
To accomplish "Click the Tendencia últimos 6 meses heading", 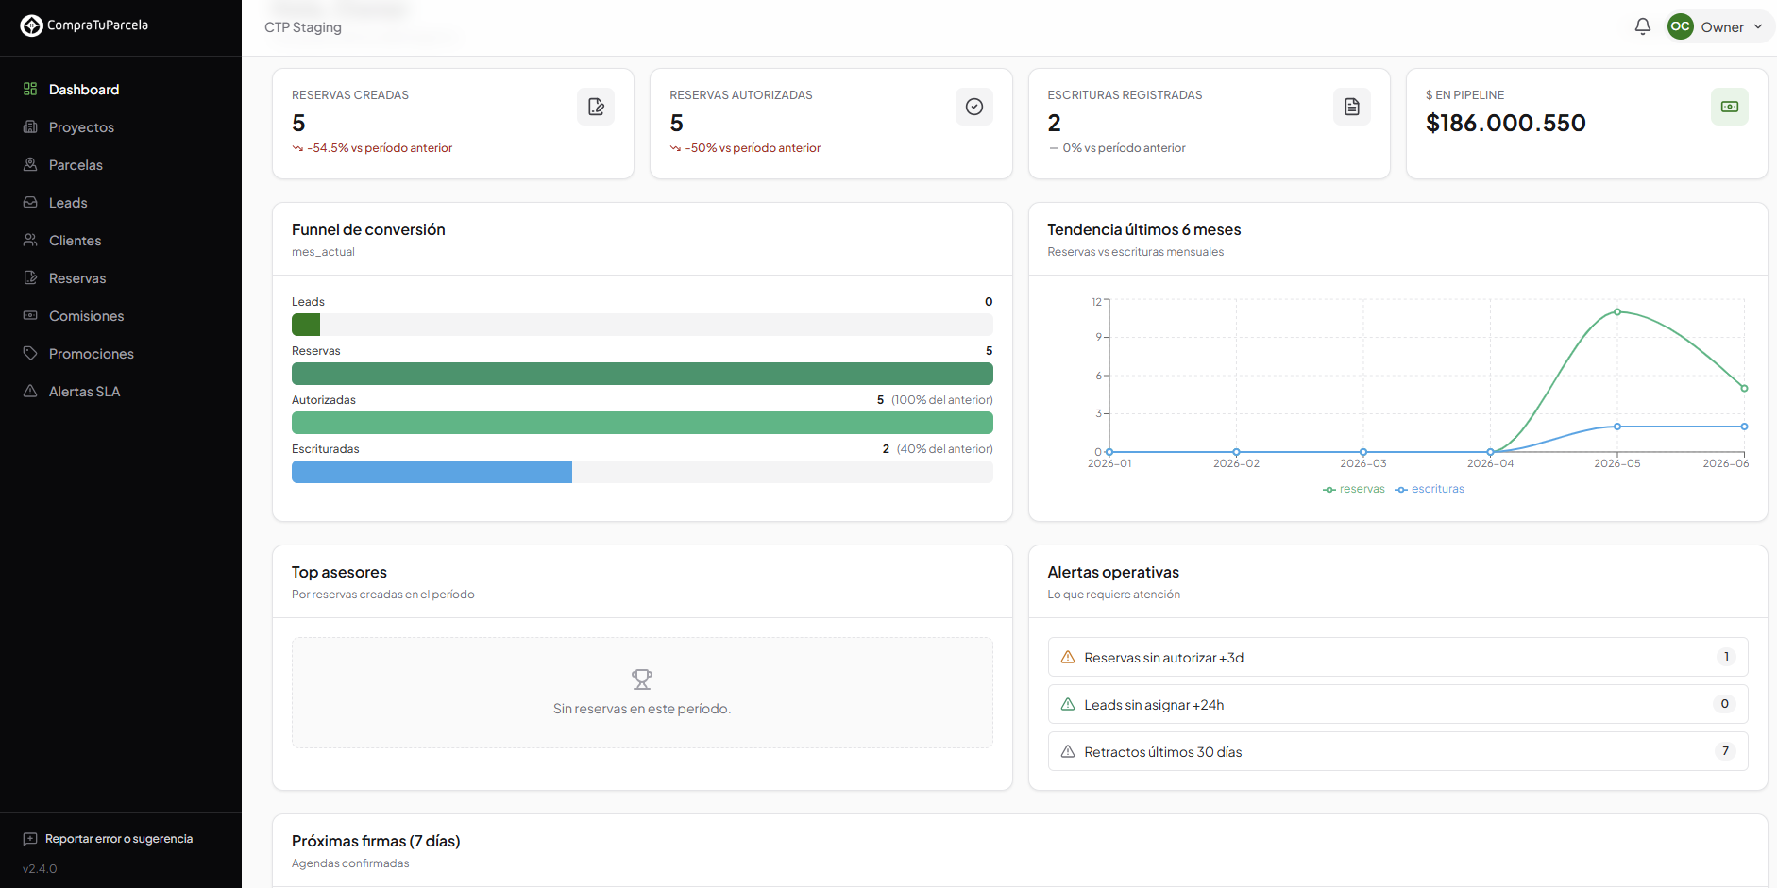I will click(1144, 229).
